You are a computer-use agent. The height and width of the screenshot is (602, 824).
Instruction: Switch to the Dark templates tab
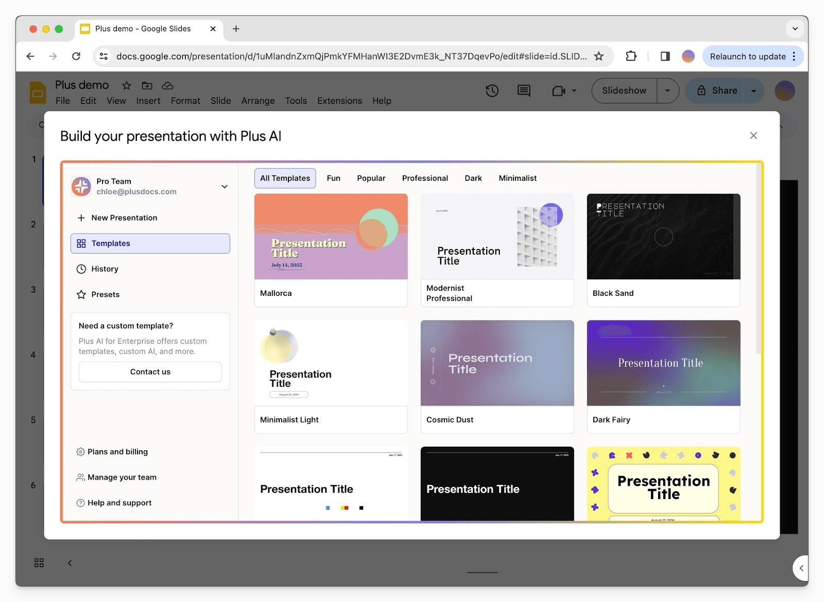[x=473, y=178]
